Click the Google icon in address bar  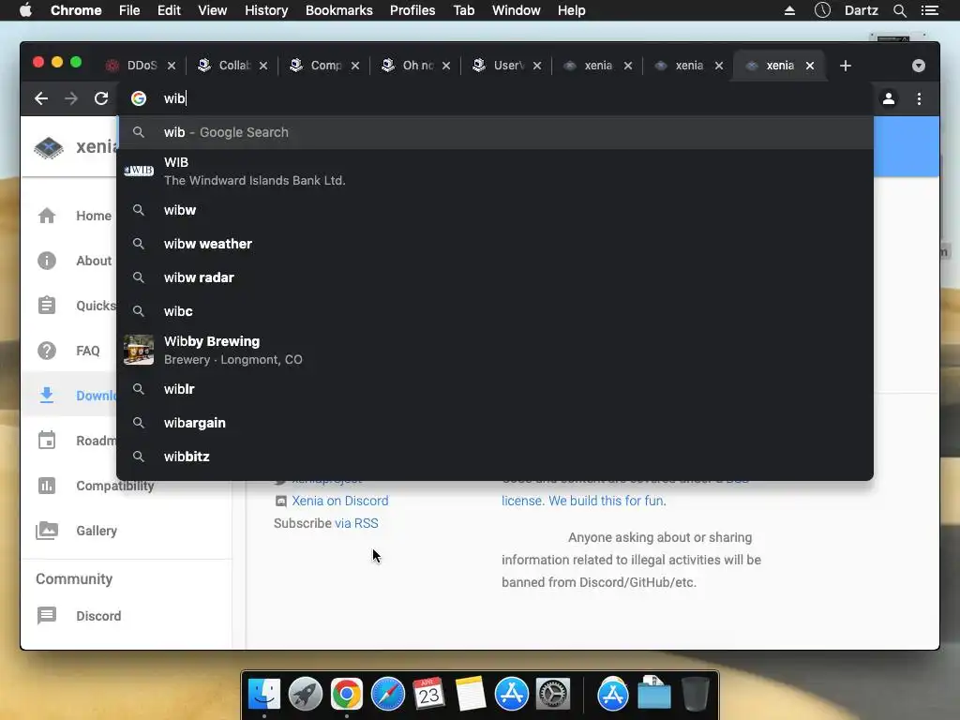tap(139, 98)
